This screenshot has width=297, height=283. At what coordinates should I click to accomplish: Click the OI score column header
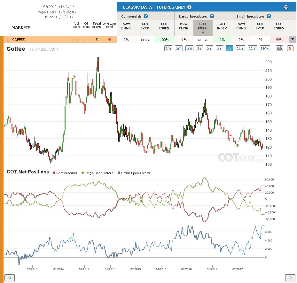click(86, 25)
